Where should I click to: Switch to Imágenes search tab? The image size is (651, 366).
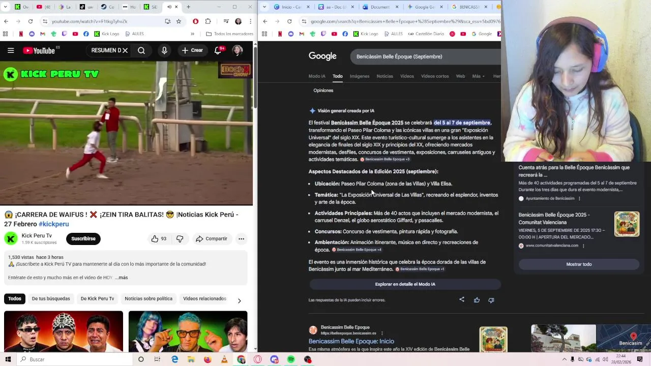pyautogui.click(x=360, y=76)
